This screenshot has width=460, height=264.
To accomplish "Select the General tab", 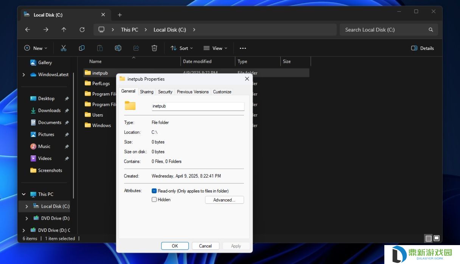I will pyautogui.click(x=128, y=91).
